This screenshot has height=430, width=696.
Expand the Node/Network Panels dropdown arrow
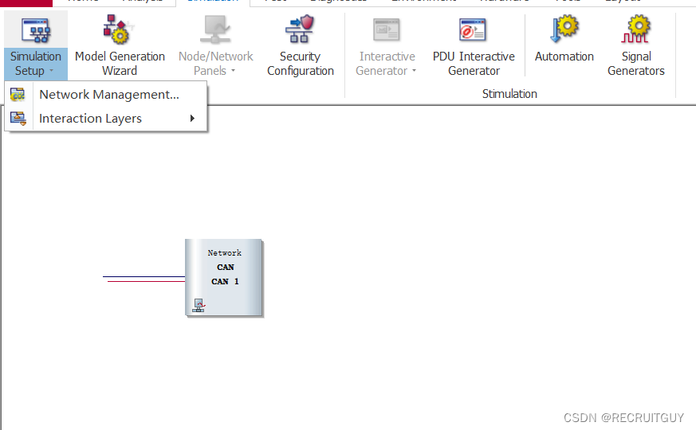click(x=233, y=71)
